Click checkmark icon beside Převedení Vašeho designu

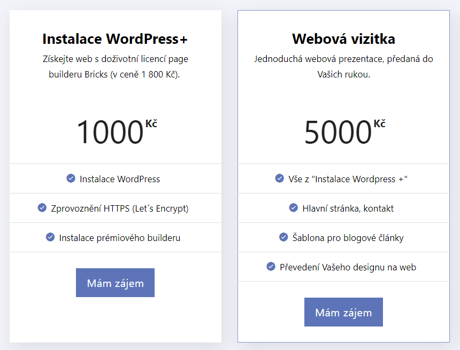tap(271, 267)
